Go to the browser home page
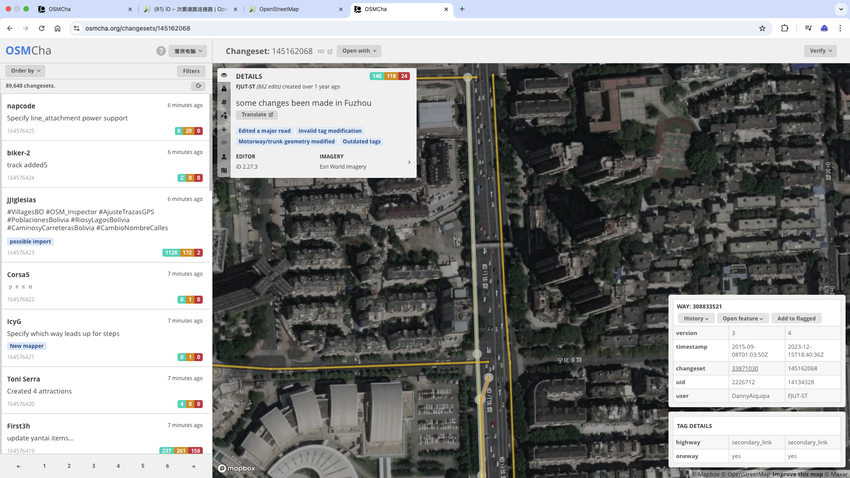The width and height of the screenshot is (850, 478). [58, 28]
